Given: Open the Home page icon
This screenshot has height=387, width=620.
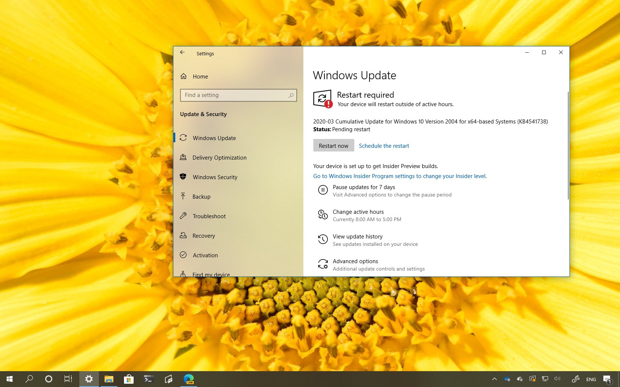Looking at the screenshot, I should [183, 76].
